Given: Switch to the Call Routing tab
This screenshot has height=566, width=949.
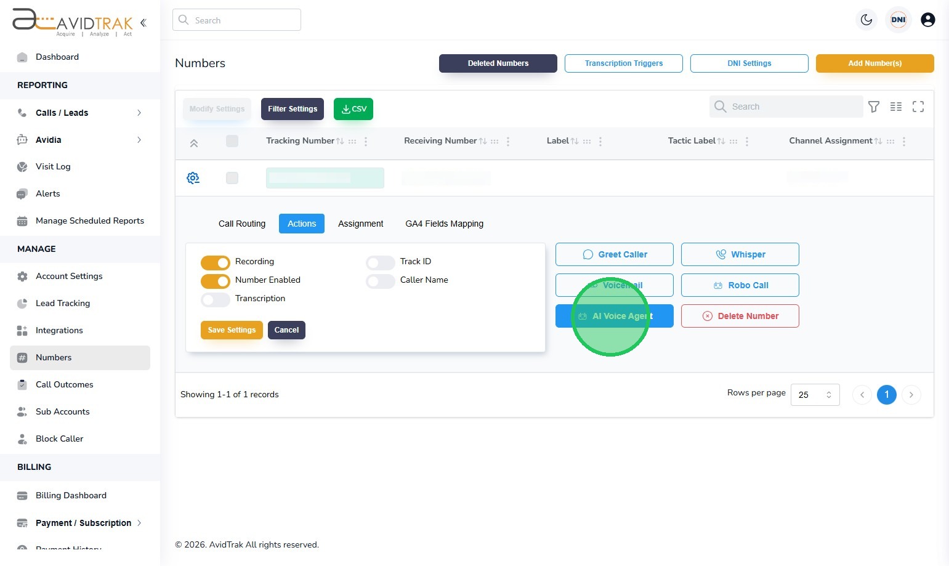Looking at the screenshot, I should pyautogui.click(x=242, y=224).
